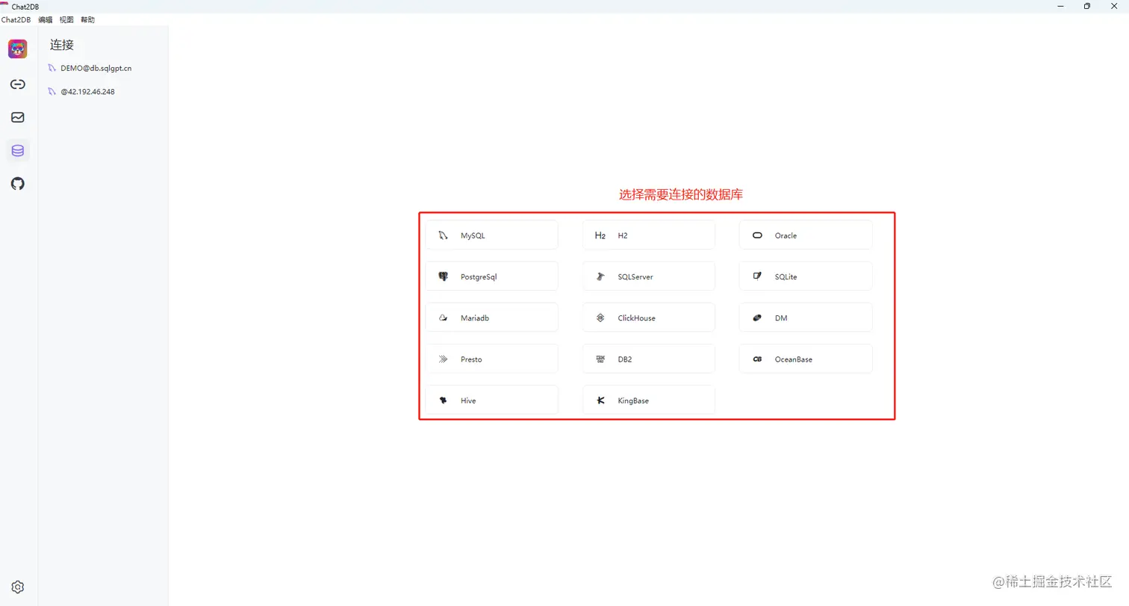
Task: Open the Chat2DB menu in menu bar
Action: pyautogui.click(x=16, y=20)
